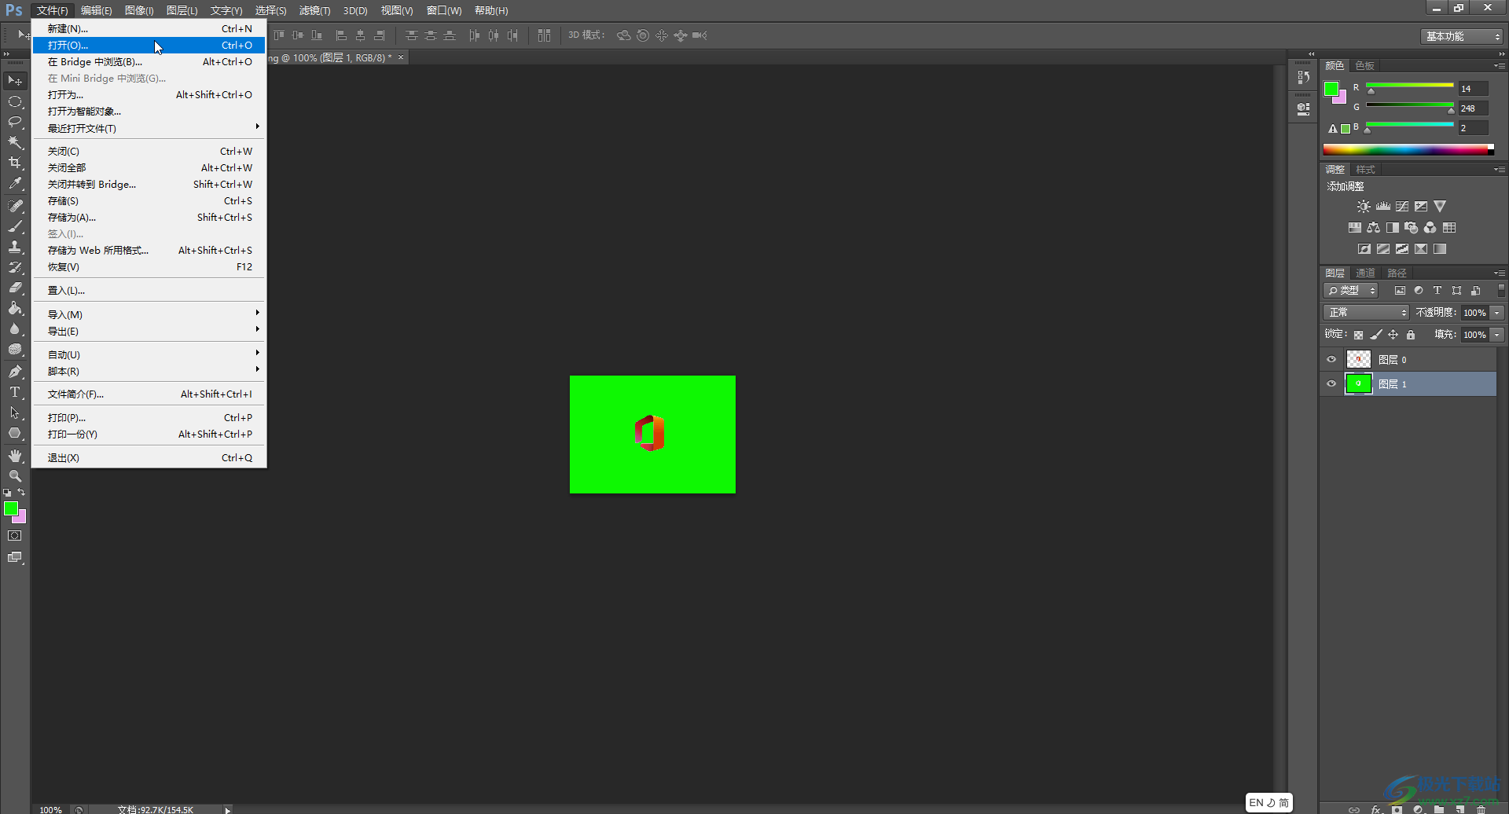Select the Crop tool
The height and width of the screenshot is (814, 1509).
coord(15,163)
